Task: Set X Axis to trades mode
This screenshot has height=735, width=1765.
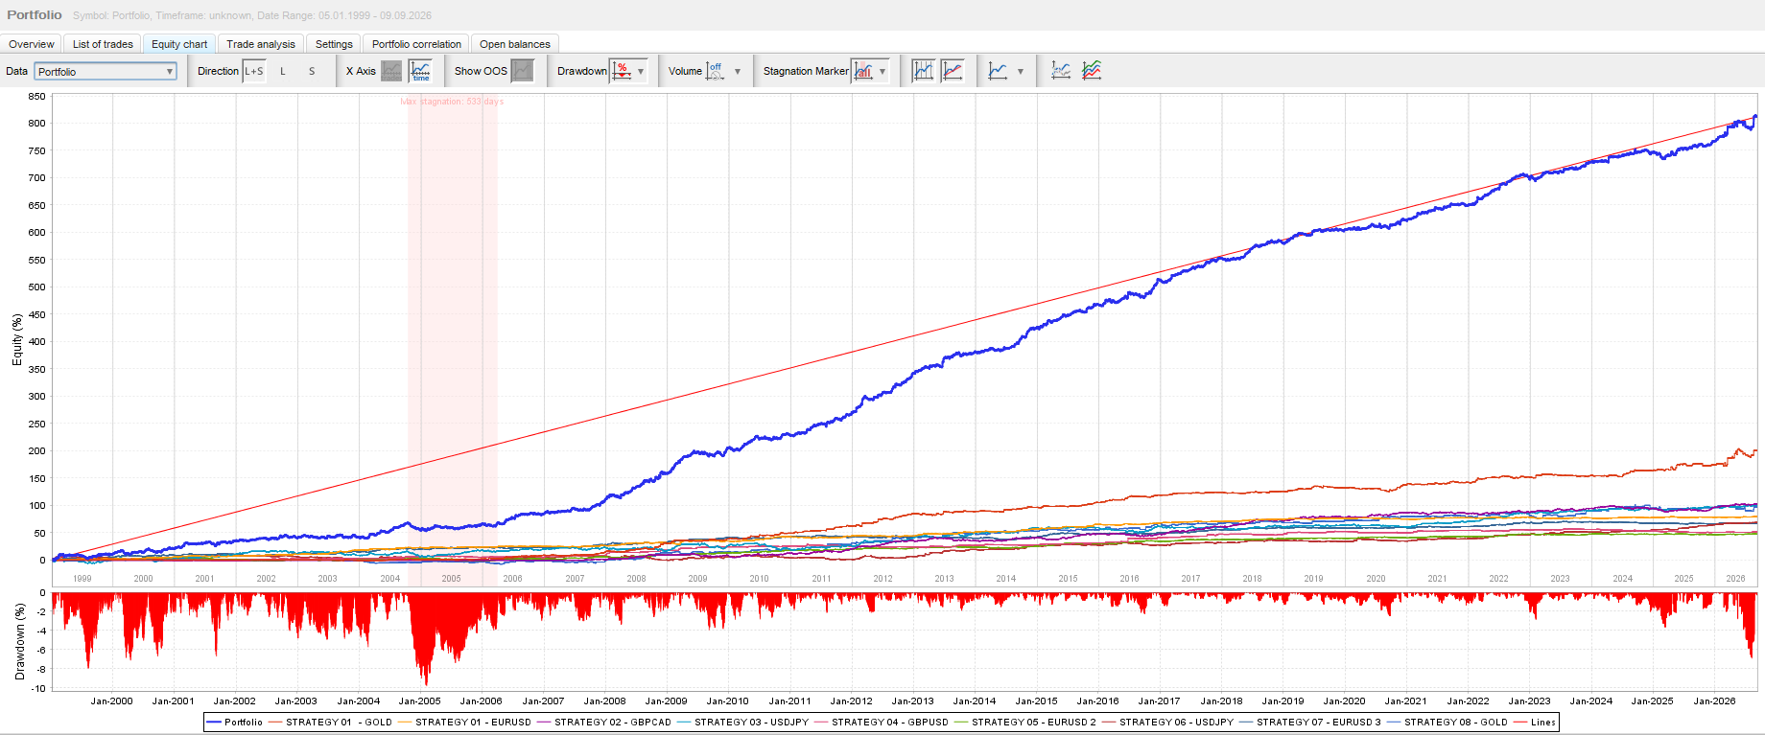Action: (x=391, y=71)
